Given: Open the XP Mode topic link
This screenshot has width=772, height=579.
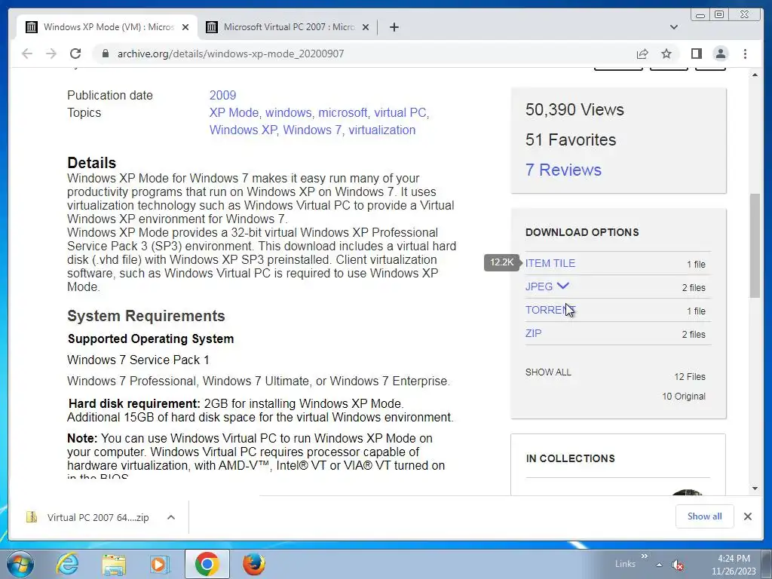Looking at the screenshot, I should [x=234, y=112].
